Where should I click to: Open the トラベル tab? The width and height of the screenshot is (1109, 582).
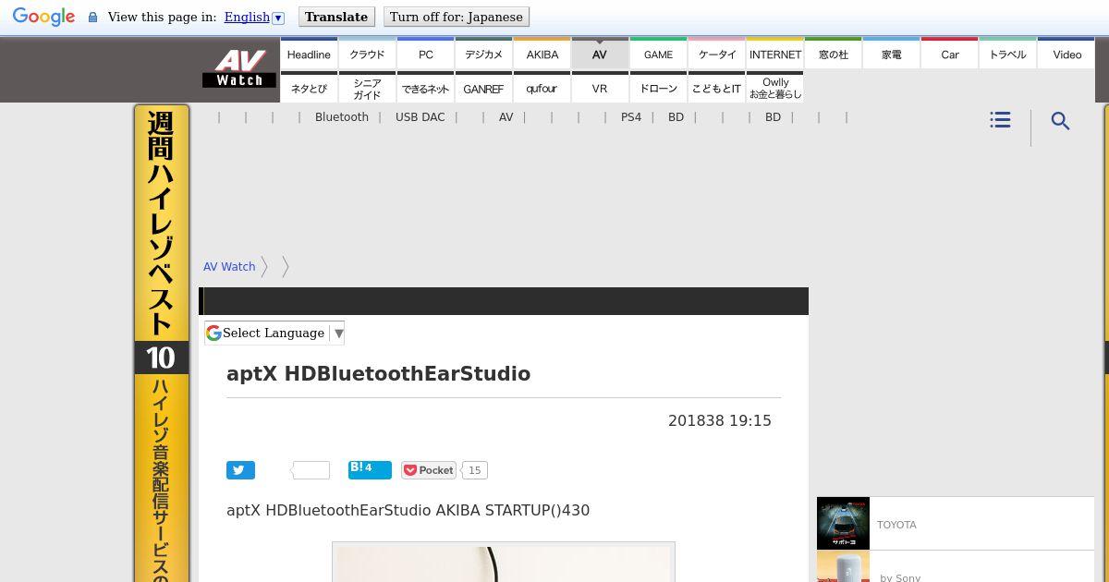pos(1007,55)
